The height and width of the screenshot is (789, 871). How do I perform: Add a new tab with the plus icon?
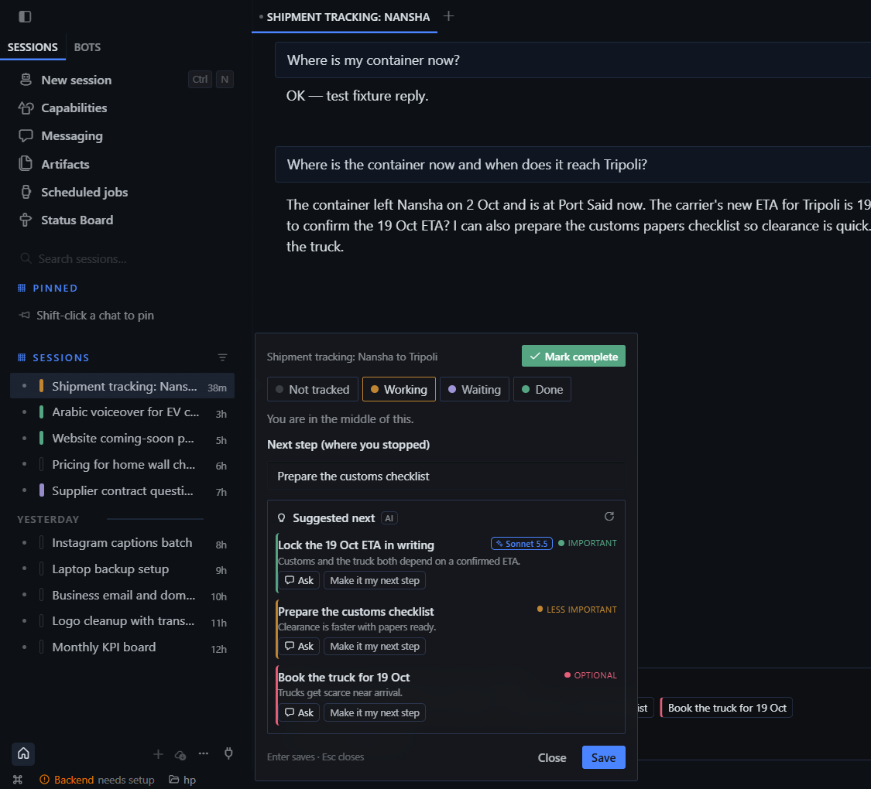(x=449, y=16)
